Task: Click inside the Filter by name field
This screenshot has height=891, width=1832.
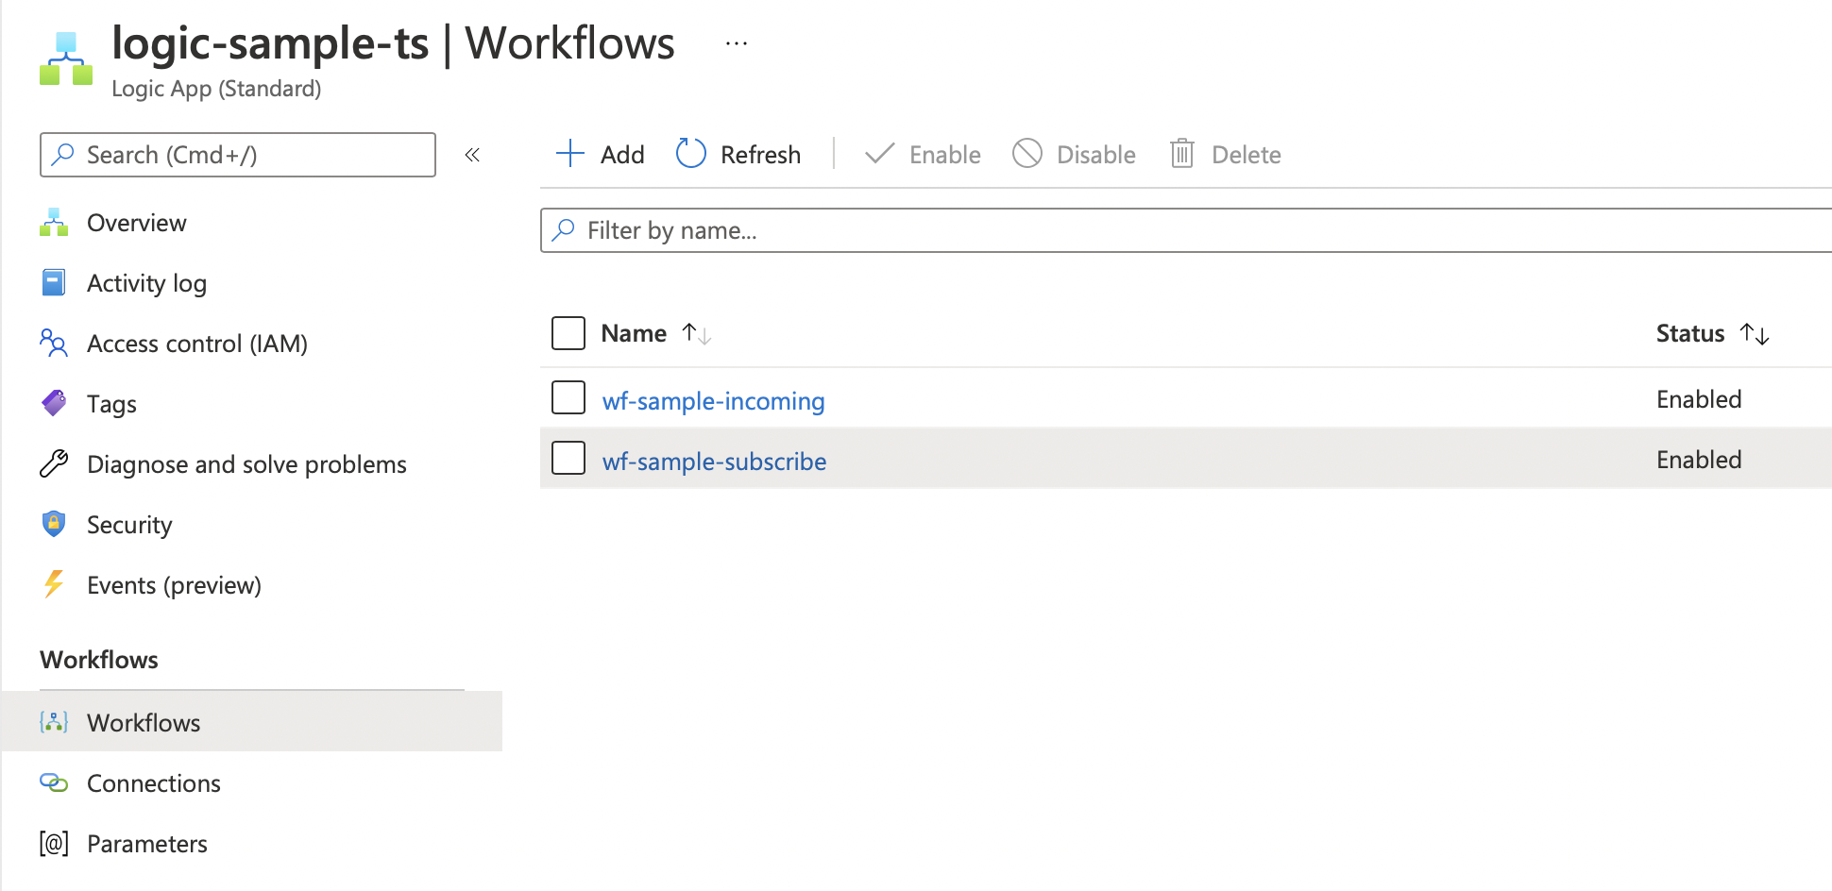Action: (850, 229)
